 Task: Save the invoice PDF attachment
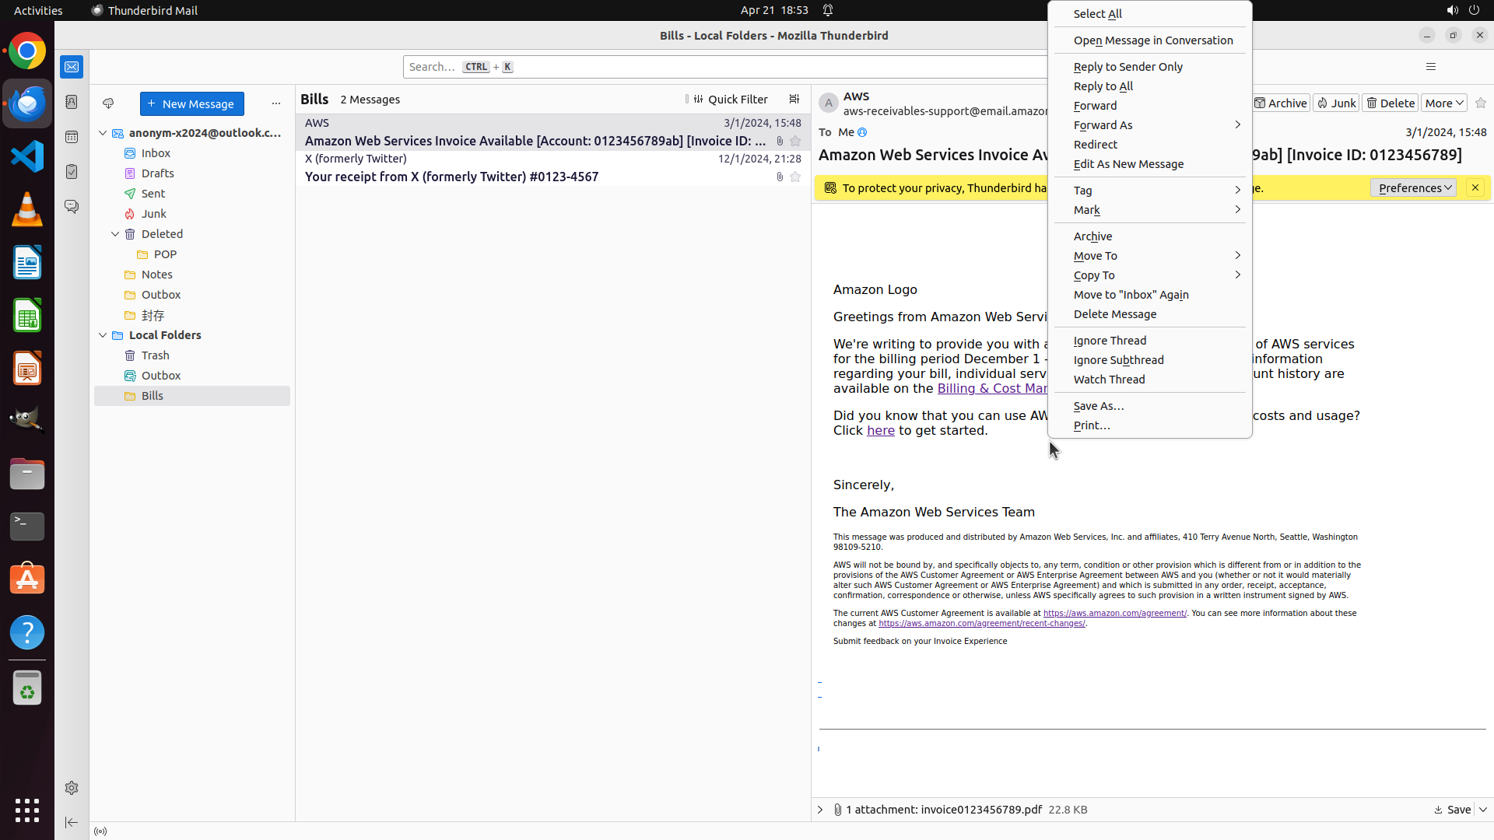1452,810
